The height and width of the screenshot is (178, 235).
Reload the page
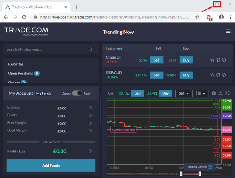[24, 17]
